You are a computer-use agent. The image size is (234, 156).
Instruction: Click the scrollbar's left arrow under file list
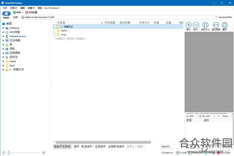coord(54,142)
